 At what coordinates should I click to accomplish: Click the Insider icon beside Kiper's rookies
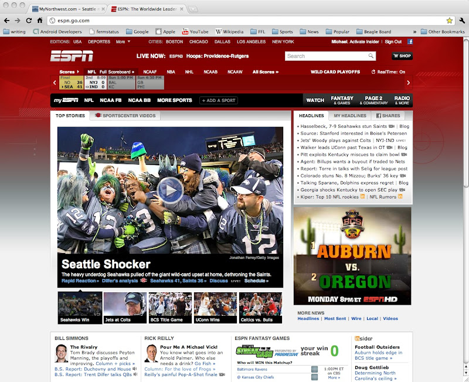362,196
